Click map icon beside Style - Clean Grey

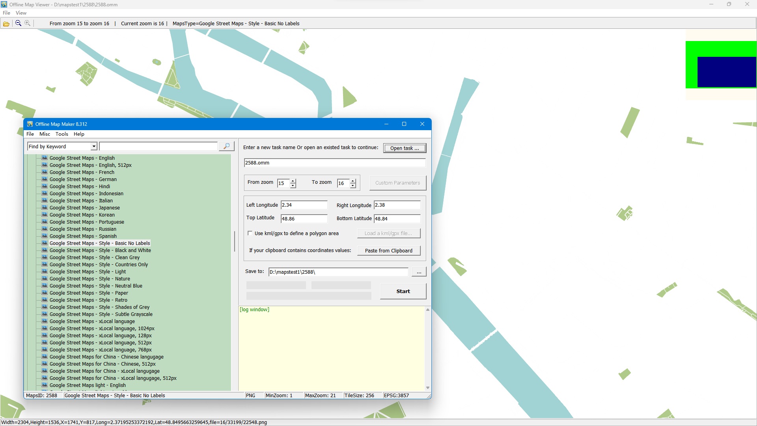coord(45,257)
